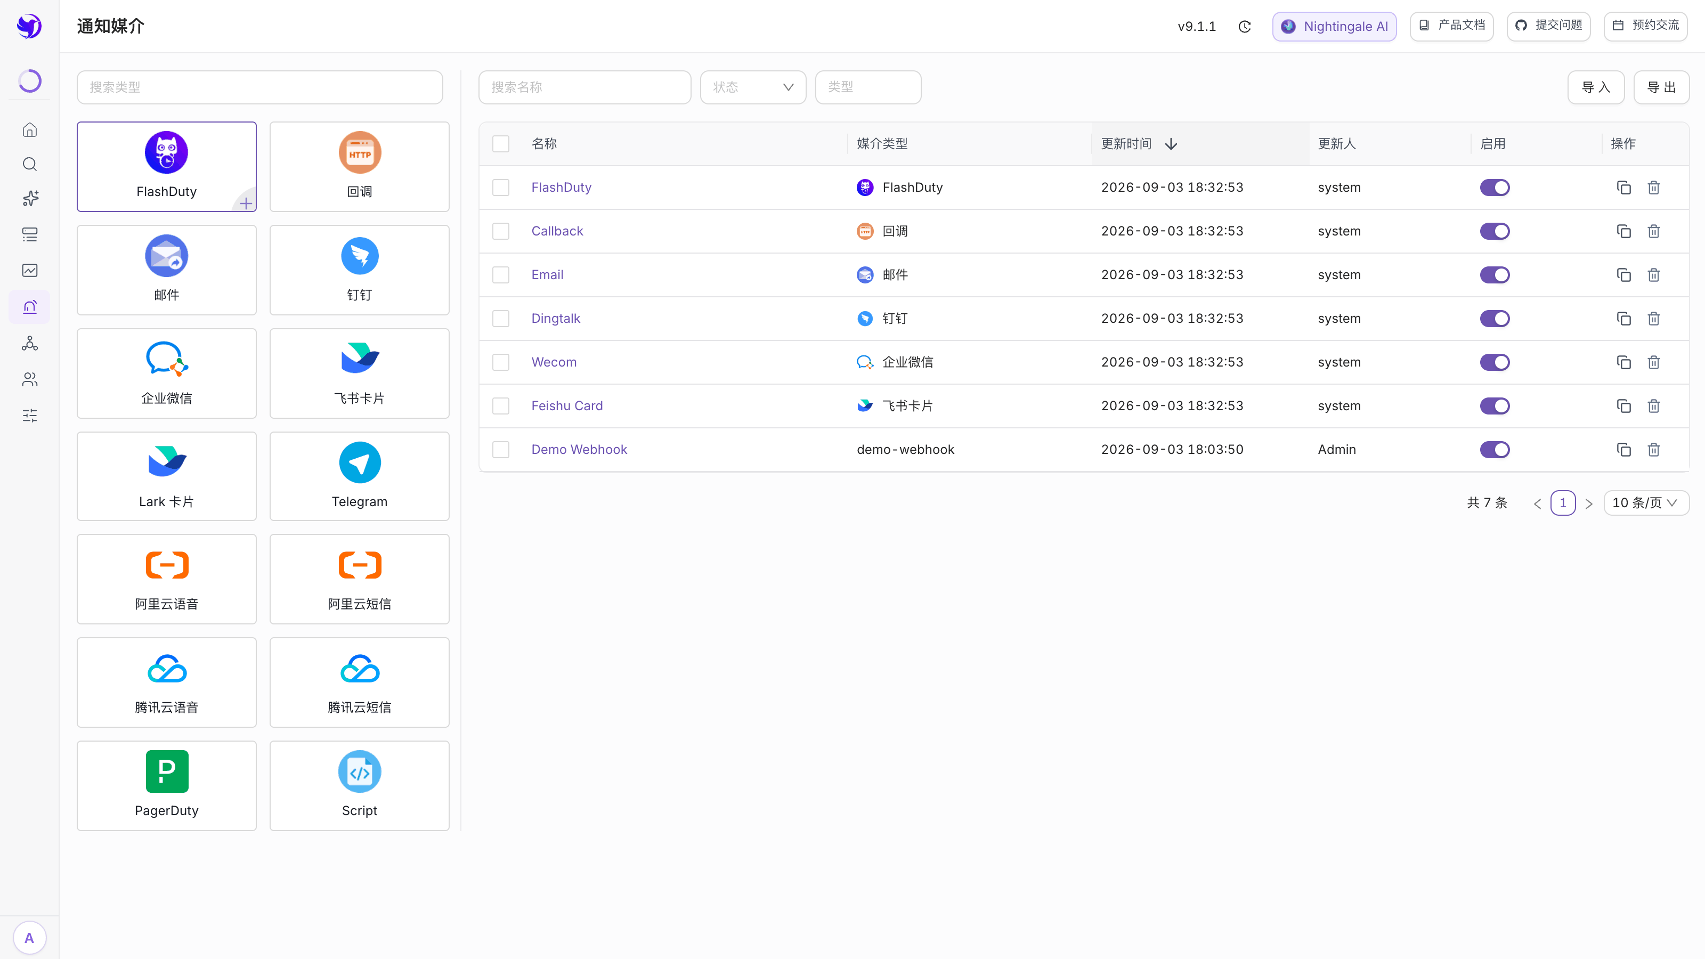
Task: Delete the Feishu Card row
Action: point(1653,405)
